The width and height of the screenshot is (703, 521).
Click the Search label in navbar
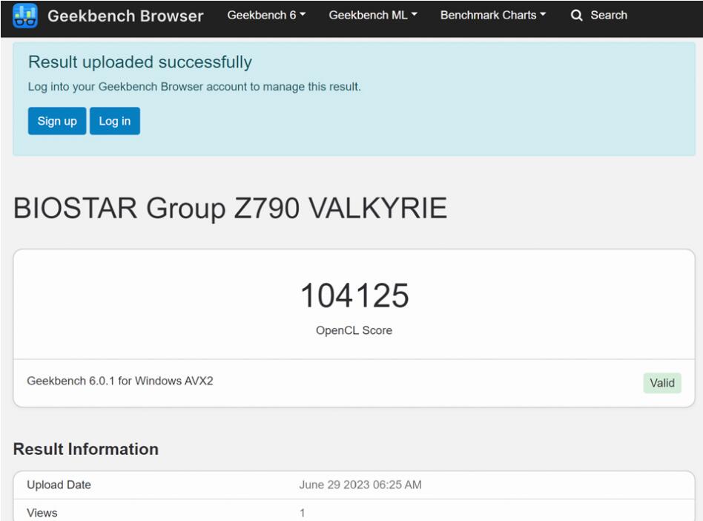608,16
